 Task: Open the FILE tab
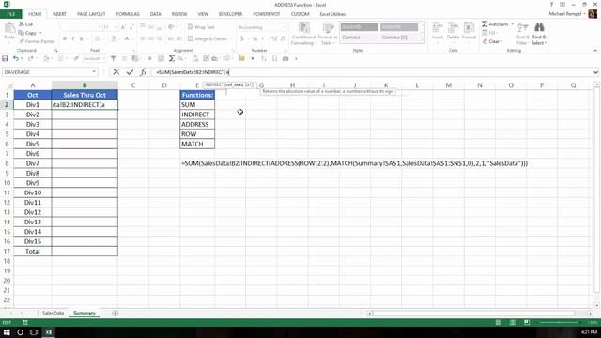(10, 14)
